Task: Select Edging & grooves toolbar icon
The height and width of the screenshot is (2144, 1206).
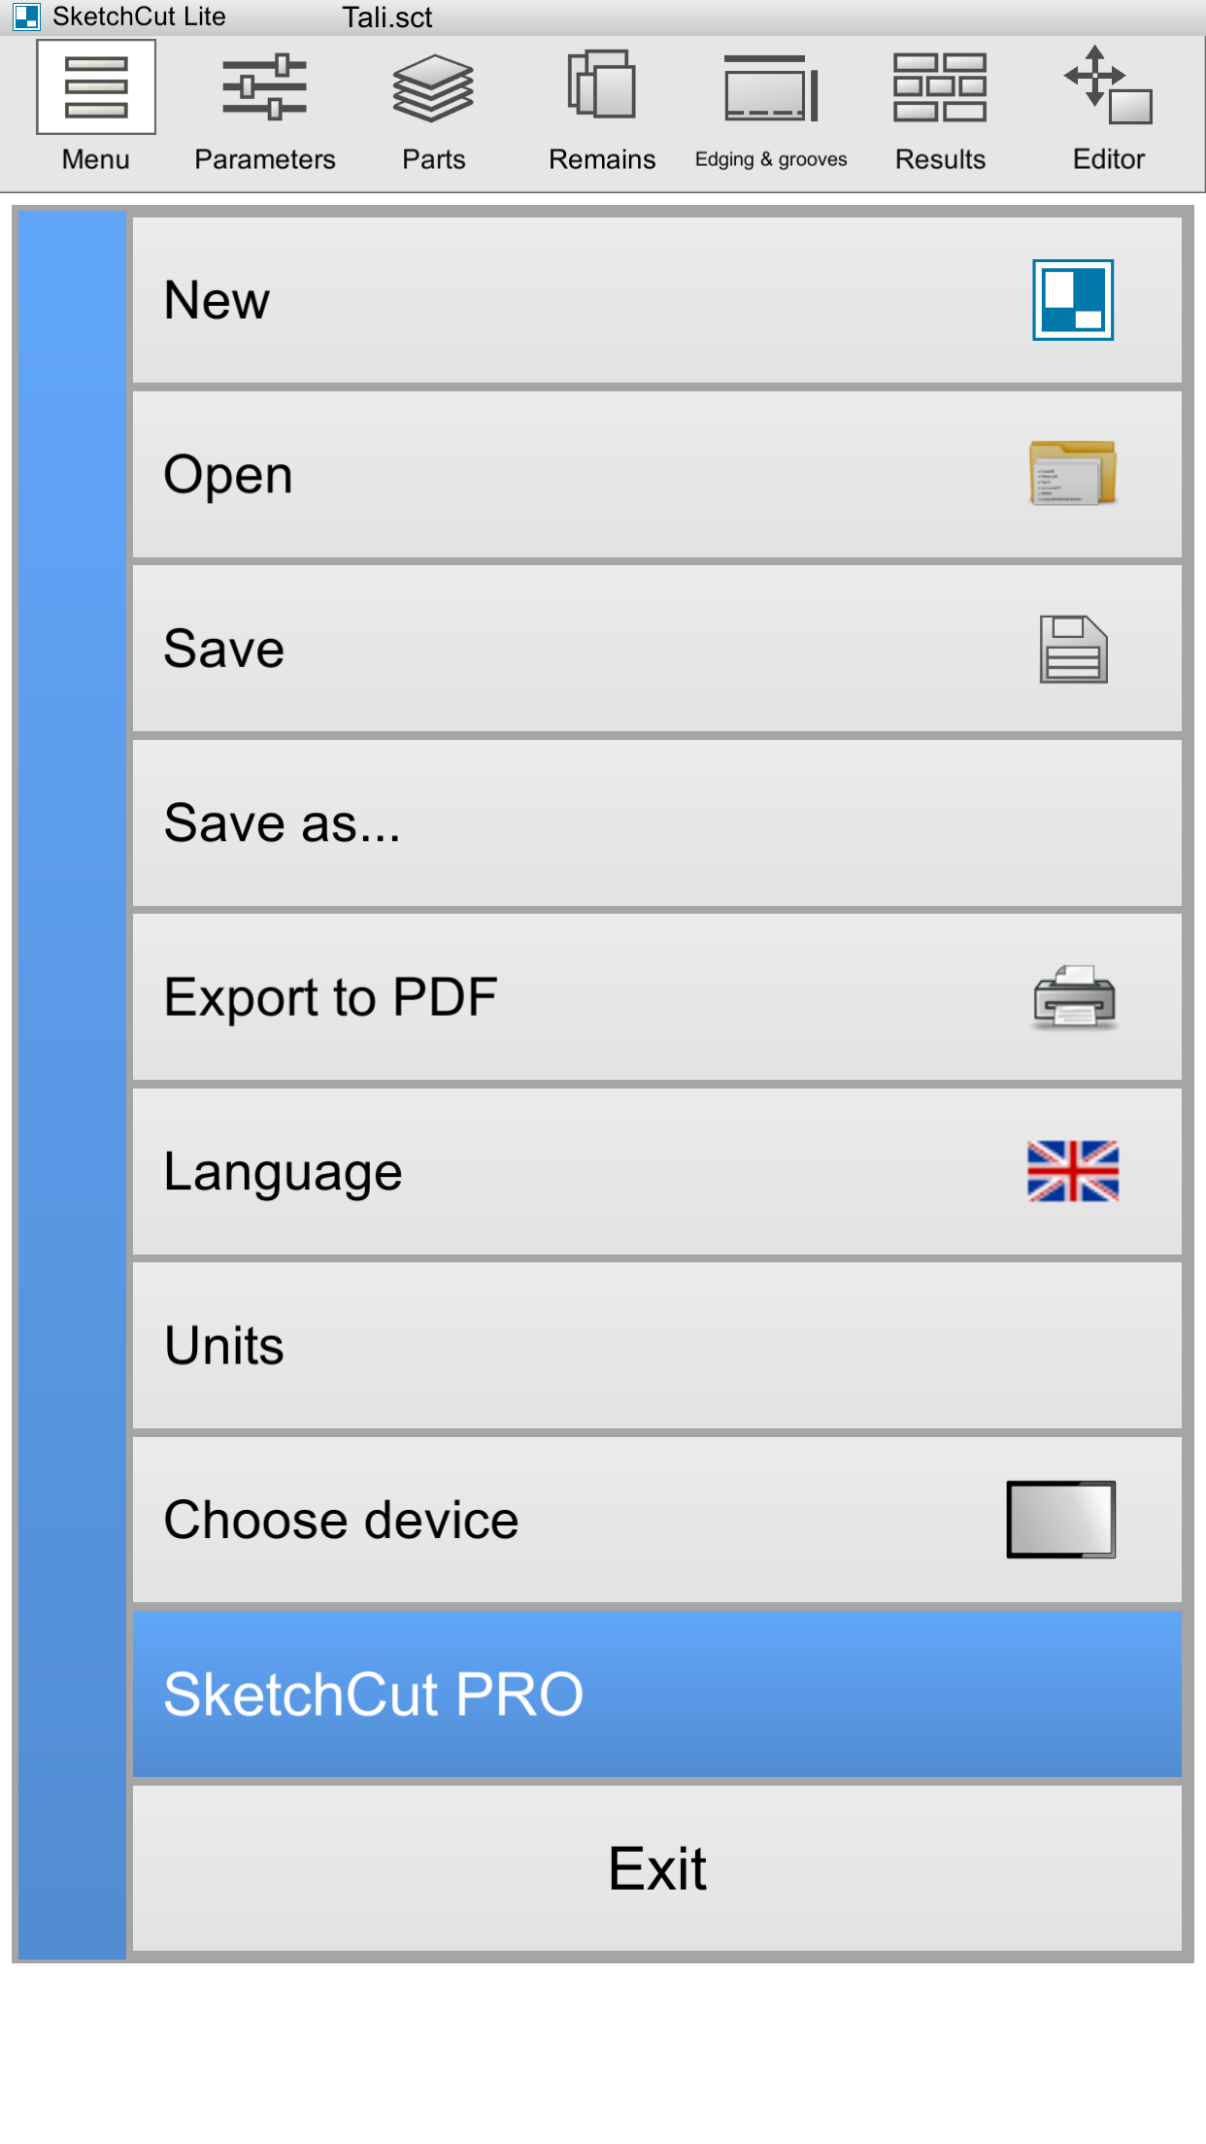Action: (x=771, y=87)
